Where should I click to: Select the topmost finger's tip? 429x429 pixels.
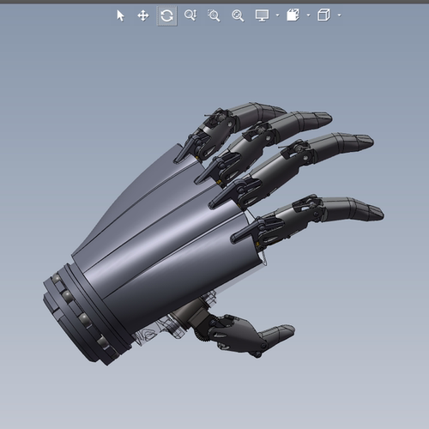[x=272, y=112]
